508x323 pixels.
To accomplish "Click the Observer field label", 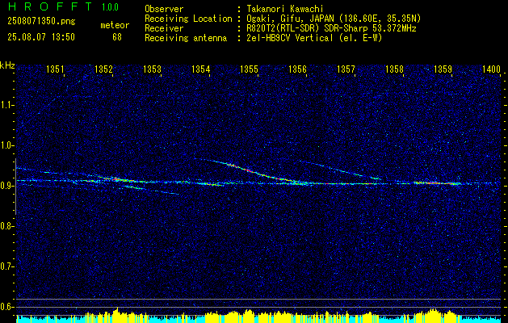I will tap(164, 9).
